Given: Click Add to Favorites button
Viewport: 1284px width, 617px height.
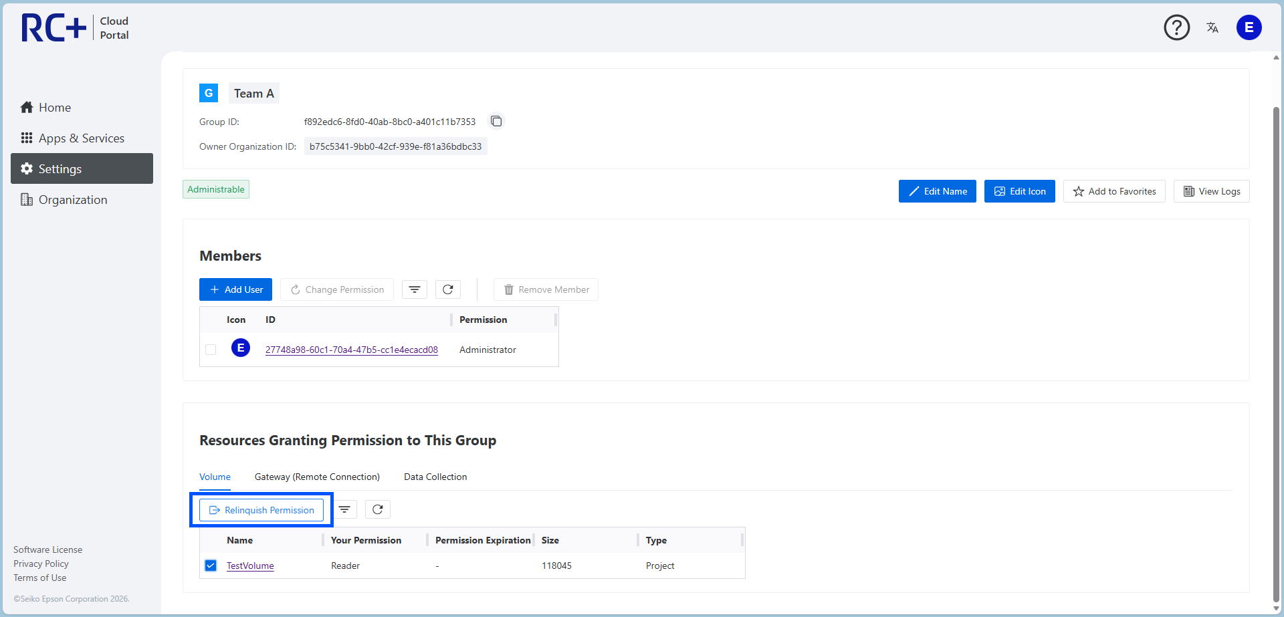Looking at the screenshot, I should pos(1114,191).
